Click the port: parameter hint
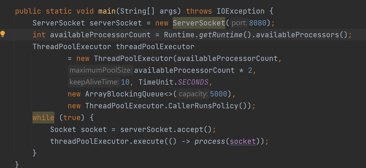Image resolution: width=366 pixels, height=168 pixels. click(x=239, y=23)
